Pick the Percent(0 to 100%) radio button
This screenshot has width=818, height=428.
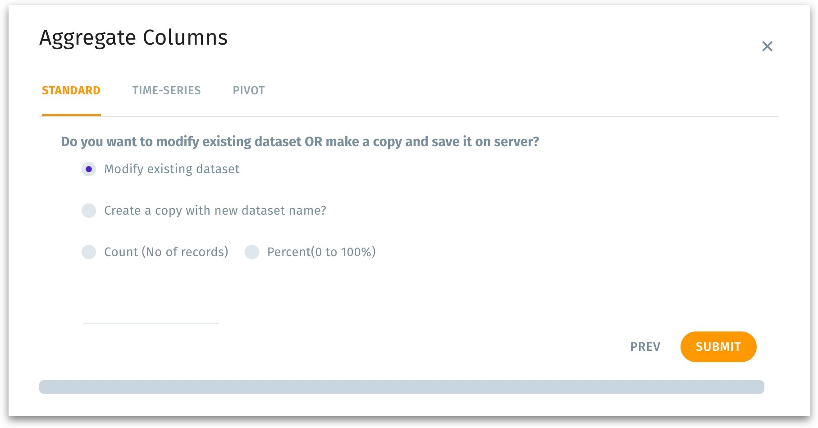pos(252,252)
